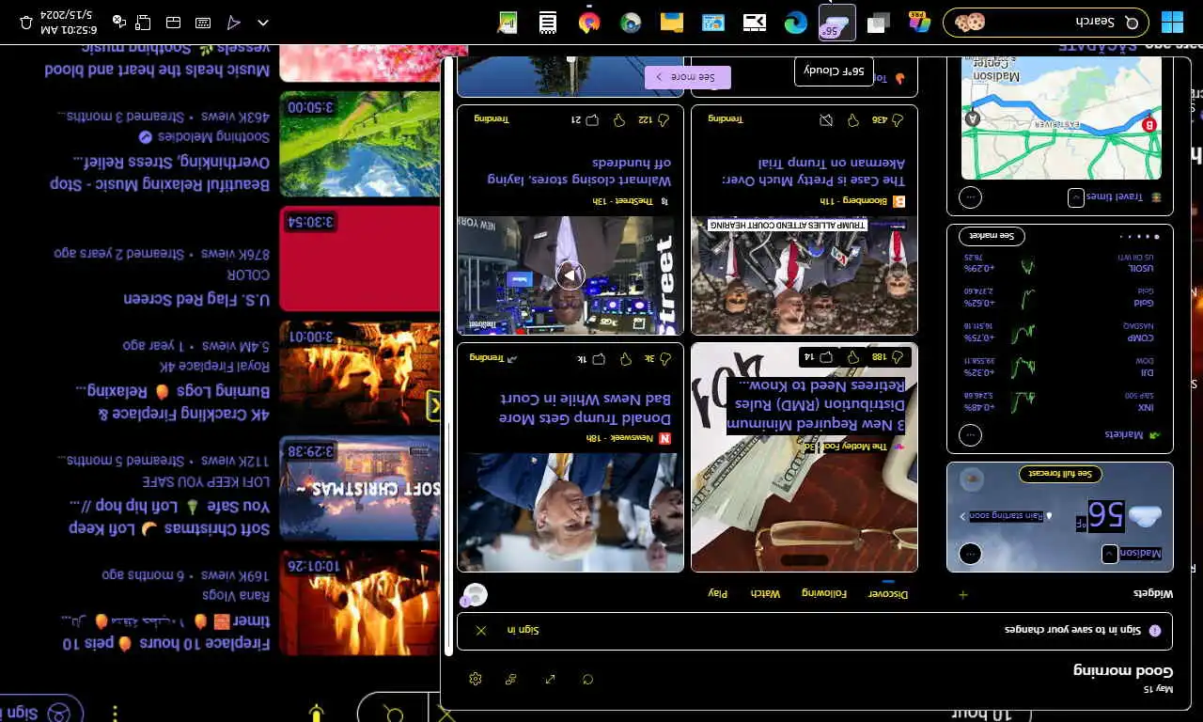This screenshot has width=1203, height=722.
Task: Advance weather card with the Rain starting soon chevron
Action: point(962,516)
